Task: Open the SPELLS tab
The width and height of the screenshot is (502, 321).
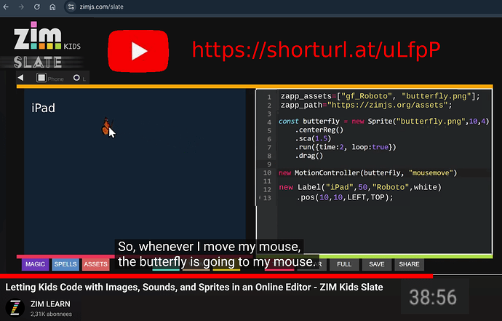Action: [65, 264]
